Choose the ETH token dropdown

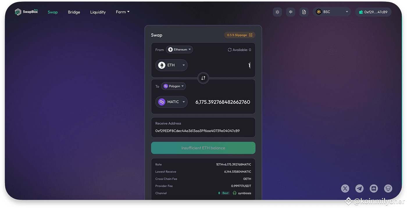[x=172, y=65]
